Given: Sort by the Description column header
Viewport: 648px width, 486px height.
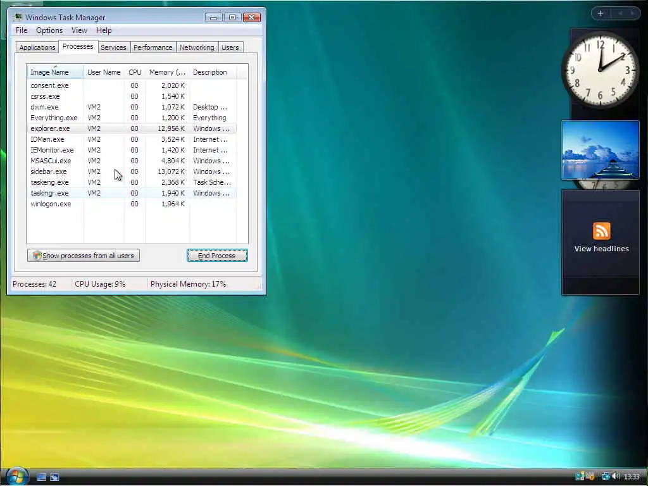Looking at the screenshot, I should point(213,72).
